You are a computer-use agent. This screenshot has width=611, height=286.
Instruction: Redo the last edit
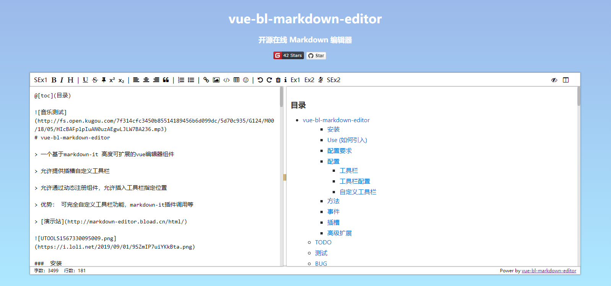click(269, 80)
